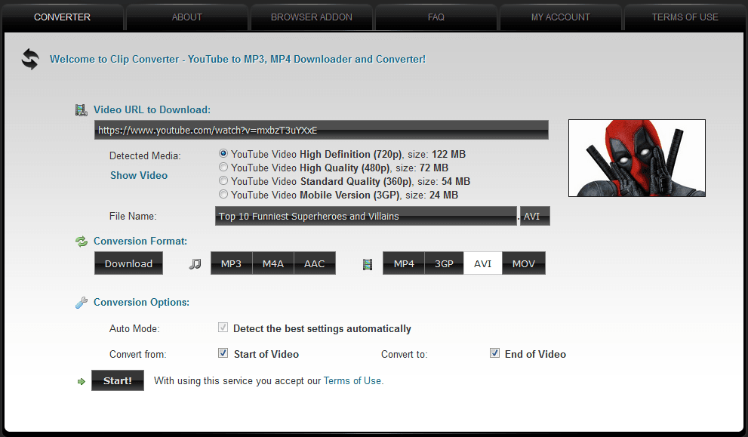The width and height of the screenshot is (748, 437).
Task: Click the film strip video format icon
Action: pyautogui.click(x=368, y=263)
